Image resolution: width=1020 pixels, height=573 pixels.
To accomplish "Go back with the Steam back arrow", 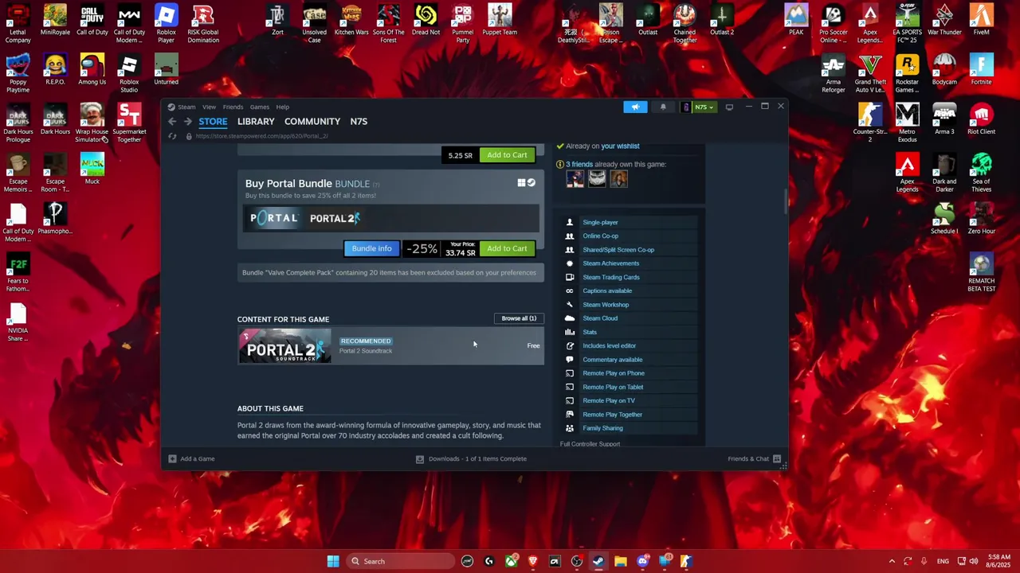I will point(172,122).
